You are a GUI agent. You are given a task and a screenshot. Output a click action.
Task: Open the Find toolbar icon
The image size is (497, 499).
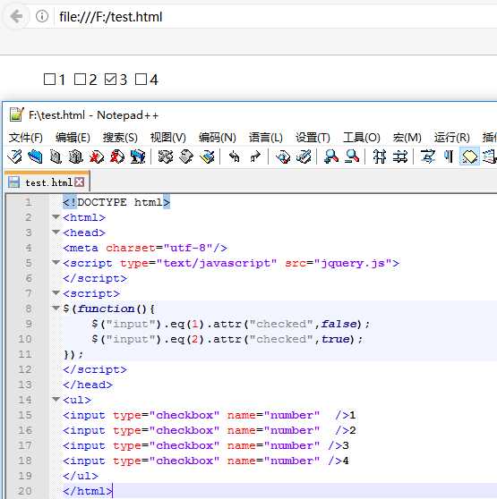point(283,156)
